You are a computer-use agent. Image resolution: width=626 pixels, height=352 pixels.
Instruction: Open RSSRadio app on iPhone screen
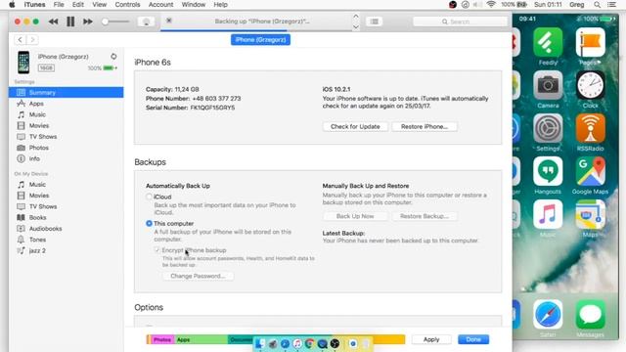click(x=591, y=128)
